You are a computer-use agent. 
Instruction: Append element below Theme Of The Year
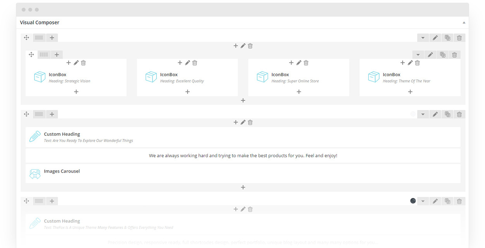(x=410, y=92)
